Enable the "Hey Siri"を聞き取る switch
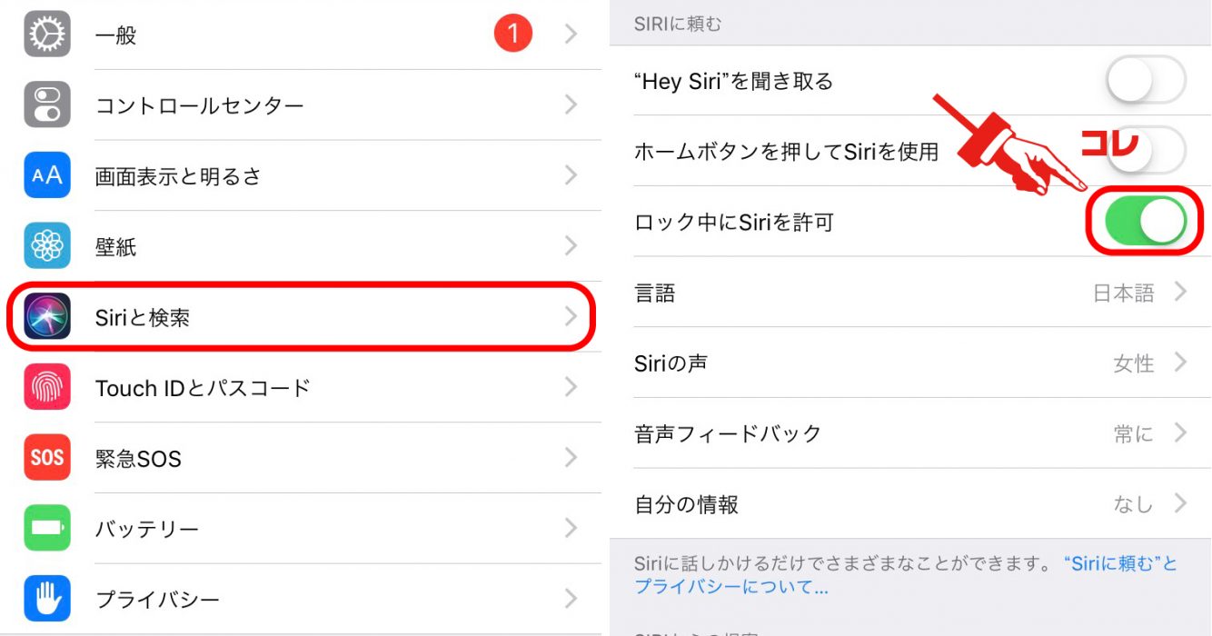This screenshot has height=636, width=1212. tap(1146, 81)
